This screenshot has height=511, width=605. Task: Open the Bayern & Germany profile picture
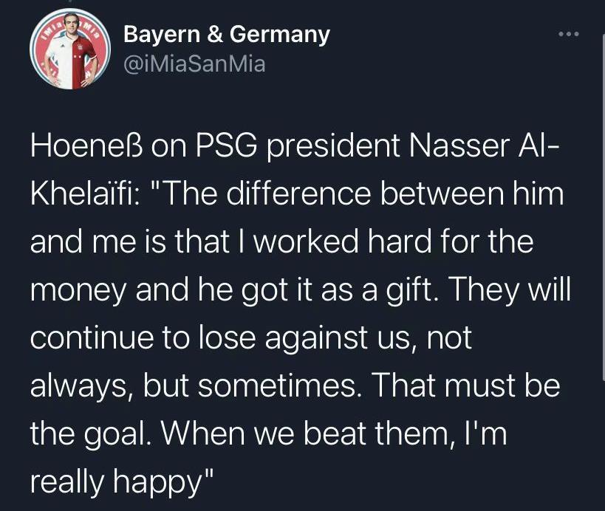click(70, 49)
